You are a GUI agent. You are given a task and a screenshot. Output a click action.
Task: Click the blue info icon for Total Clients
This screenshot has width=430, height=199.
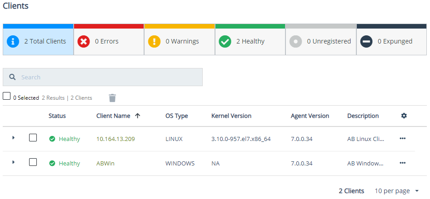coord(14,41)
